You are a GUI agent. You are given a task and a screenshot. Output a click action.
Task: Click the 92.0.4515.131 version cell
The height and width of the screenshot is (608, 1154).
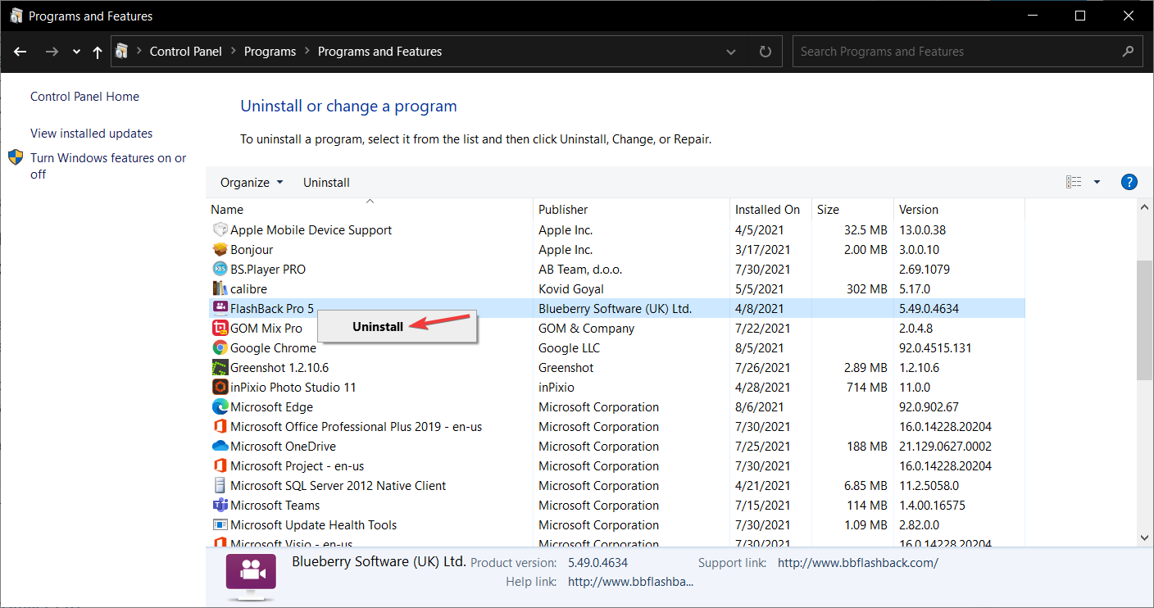coord(935,348)
